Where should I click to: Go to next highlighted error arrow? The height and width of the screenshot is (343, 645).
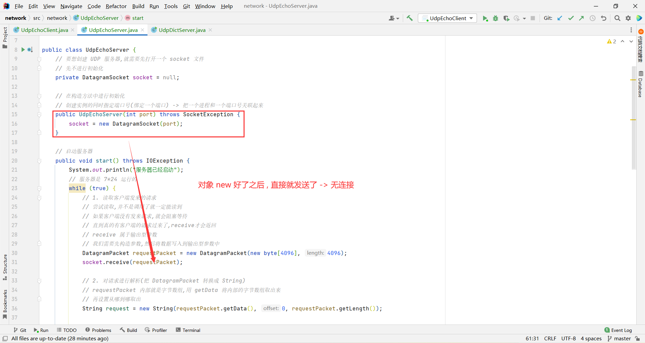point(631,41)
